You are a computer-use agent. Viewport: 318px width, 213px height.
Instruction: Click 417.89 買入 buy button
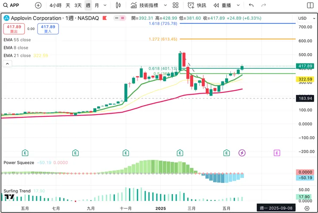(48, 29)
